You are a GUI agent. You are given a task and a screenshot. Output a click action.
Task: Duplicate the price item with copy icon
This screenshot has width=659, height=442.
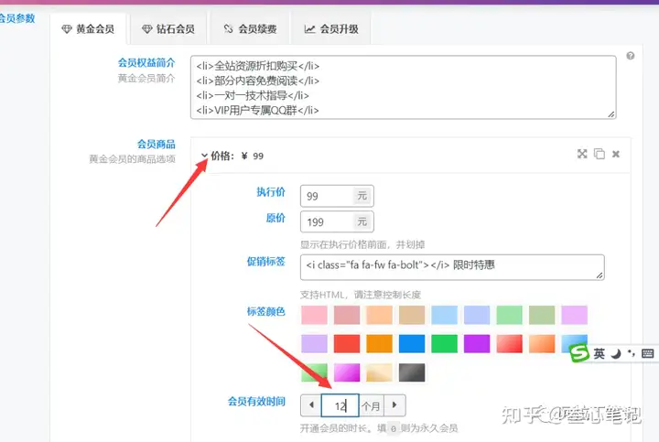(600, 154)
